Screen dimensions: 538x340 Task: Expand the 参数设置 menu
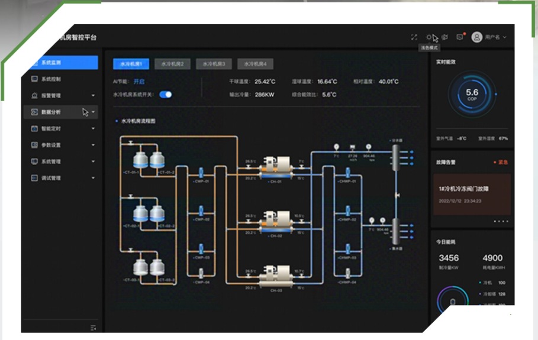coord(93,145)
